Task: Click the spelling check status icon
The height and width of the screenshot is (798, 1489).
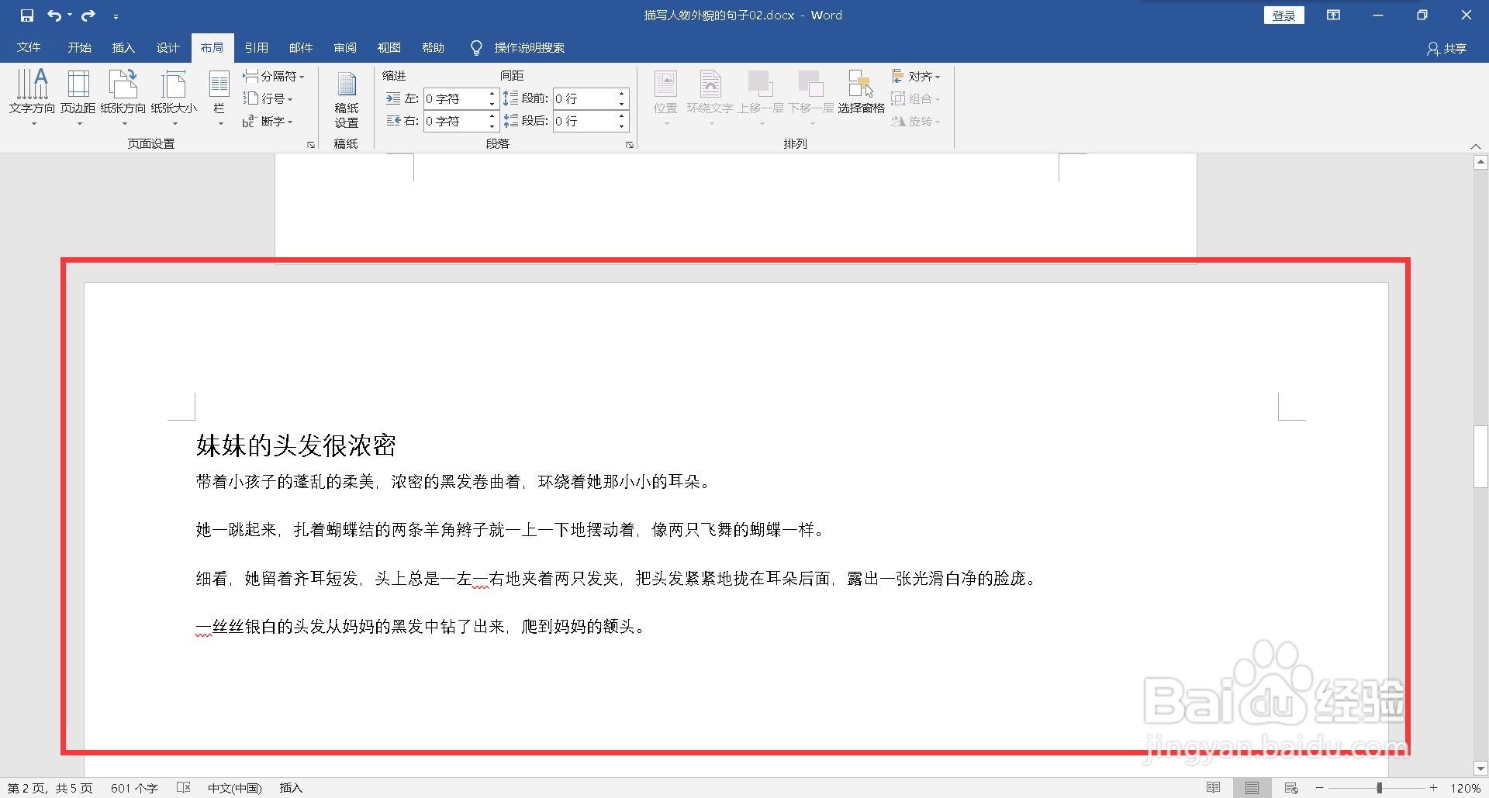Action: (x=183, y=787)
